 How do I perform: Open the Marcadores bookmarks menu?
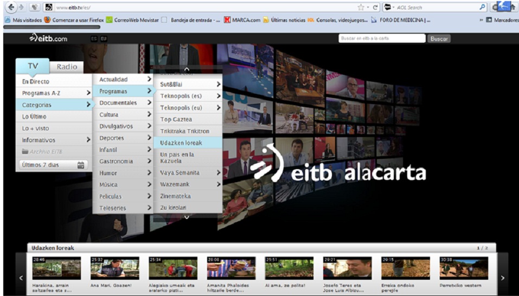point(502,20)
